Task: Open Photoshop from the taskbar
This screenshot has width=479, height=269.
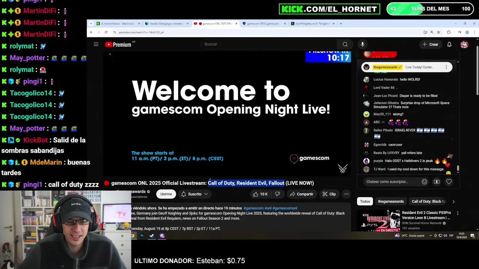Action: (142, 236)
